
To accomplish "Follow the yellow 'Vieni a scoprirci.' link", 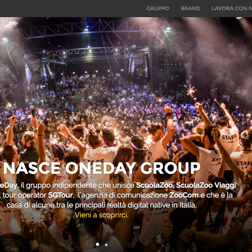I will 102,215.
